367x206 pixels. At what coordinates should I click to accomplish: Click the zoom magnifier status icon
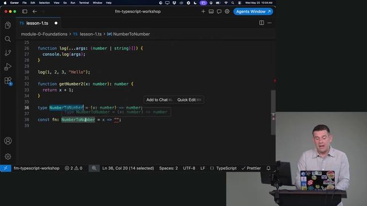click(94, 168)
